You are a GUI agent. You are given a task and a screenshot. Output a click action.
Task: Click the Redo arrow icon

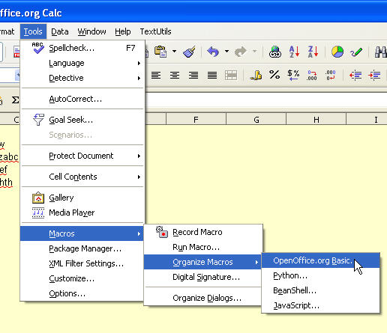[241, 52]
